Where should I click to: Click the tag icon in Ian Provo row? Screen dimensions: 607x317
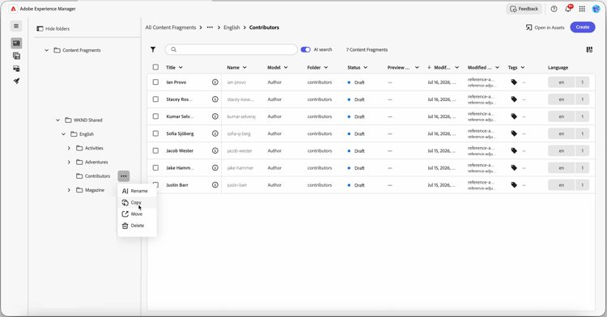(x=514, y=82)
